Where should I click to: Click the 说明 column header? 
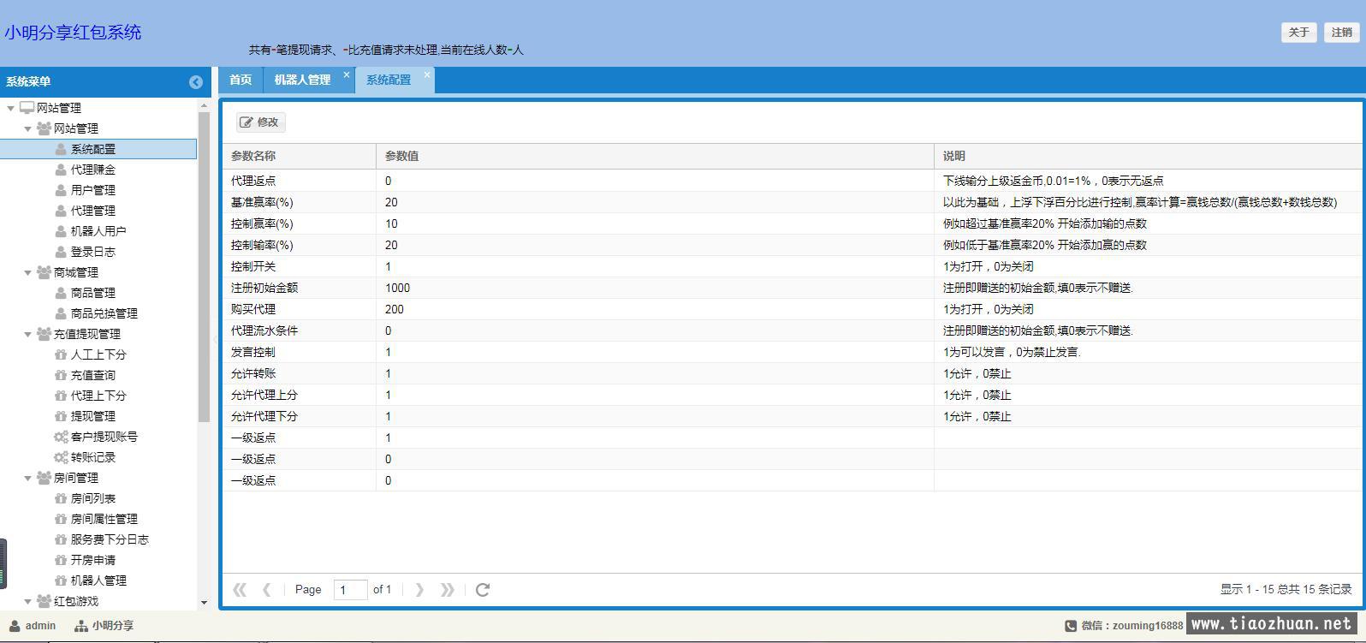(x=1147, y=156)
